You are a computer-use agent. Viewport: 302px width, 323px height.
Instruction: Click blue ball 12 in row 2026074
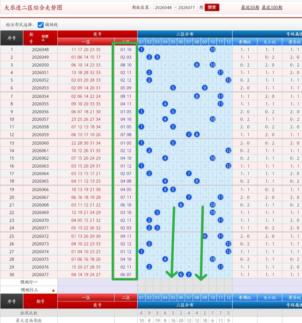(228, 251)
